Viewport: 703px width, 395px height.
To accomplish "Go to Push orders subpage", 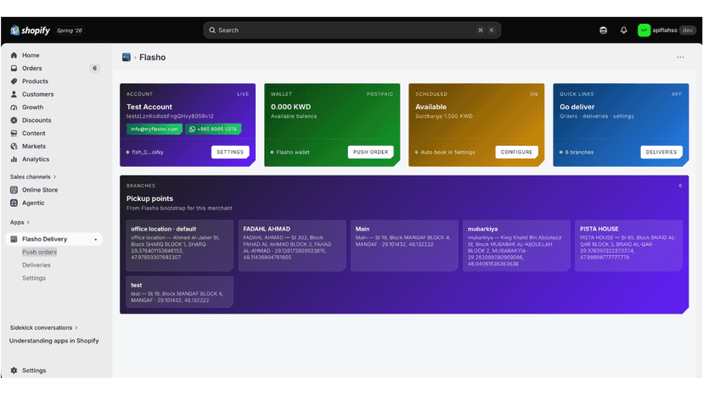I will [39, 252].
